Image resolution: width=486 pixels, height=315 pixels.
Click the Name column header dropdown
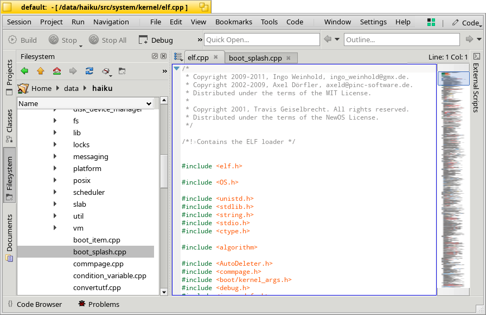[x=149, y=104]
